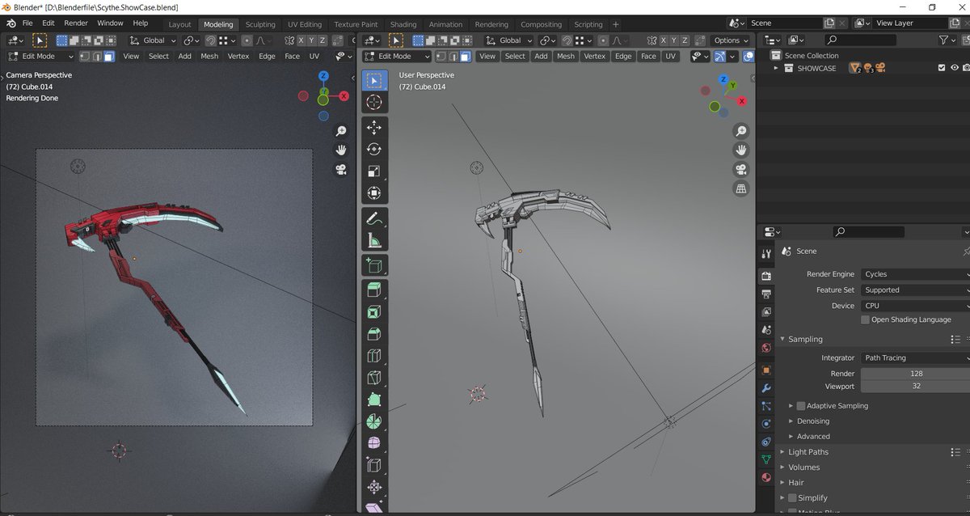Hide SHOWCASE collection with eye icon
Image resolution: width=970 pixels, height=516 pixels.
pyautogui.click(x=955, y=69)
